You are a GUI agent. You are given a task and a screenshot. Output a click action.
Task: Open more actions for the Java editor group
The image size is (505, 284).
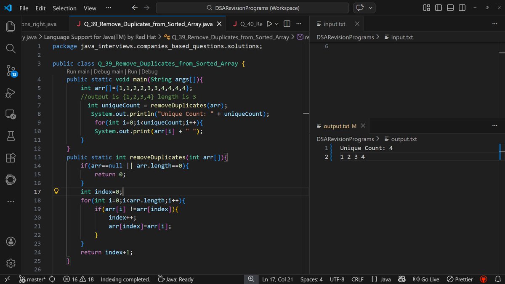point(299,24)
